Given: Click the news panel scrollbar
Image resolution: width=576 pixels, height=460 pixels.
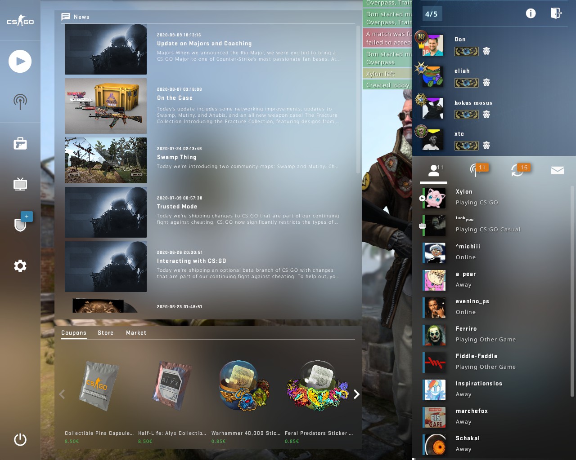Looking at the screenshot, I should click(358, 100).
